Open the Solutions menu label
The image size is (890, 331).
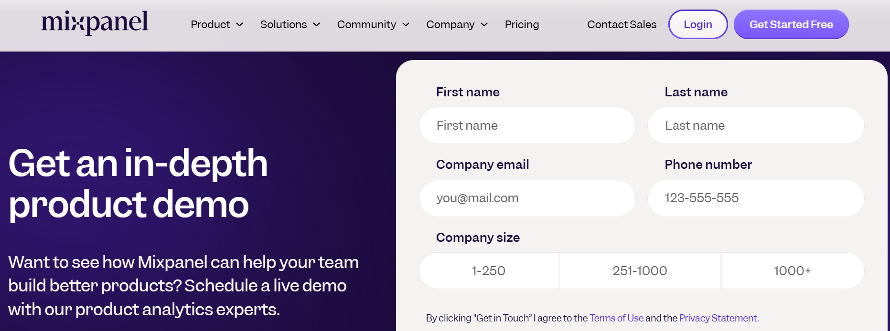click(x=283, y=25)
